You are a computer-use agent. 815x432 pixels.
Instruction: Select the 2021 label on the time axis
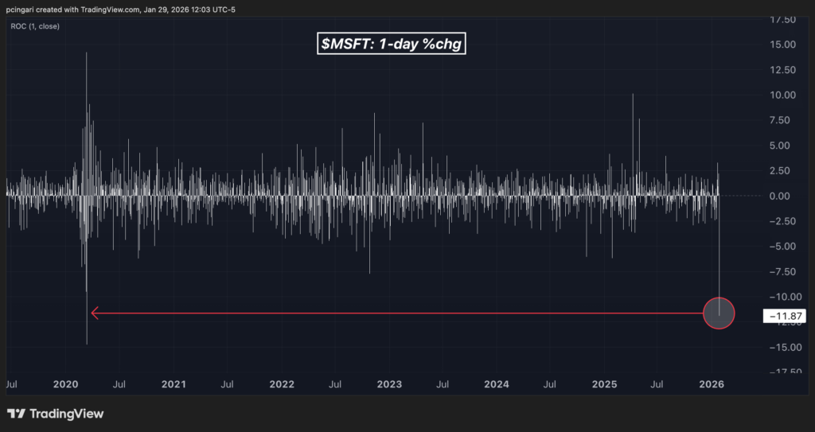pyautogui.click(x=174, y=384)
